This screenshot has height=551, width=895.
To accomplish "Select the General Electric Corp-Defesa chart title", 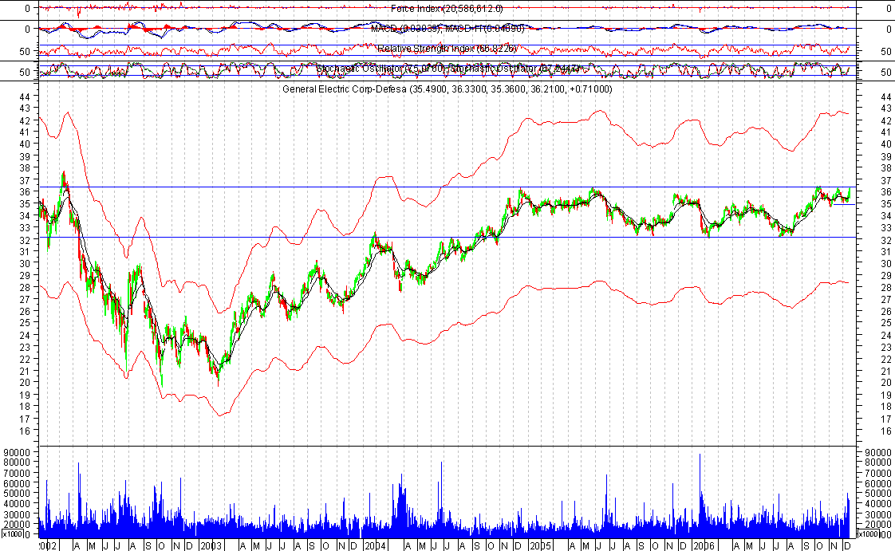I will (x=447, y=89).
